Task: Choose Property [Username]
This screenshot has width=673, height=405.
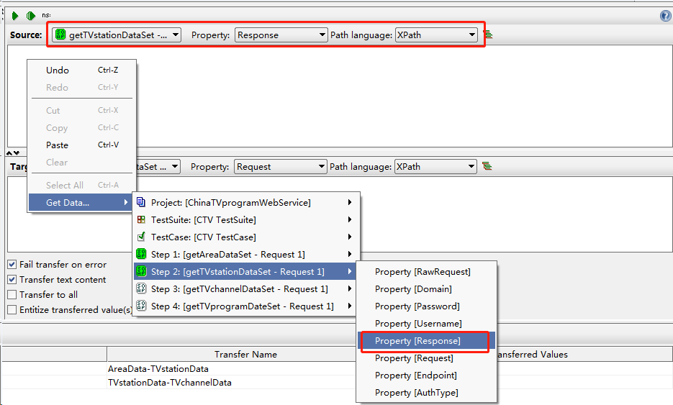Action: click(x=426, y=324)
